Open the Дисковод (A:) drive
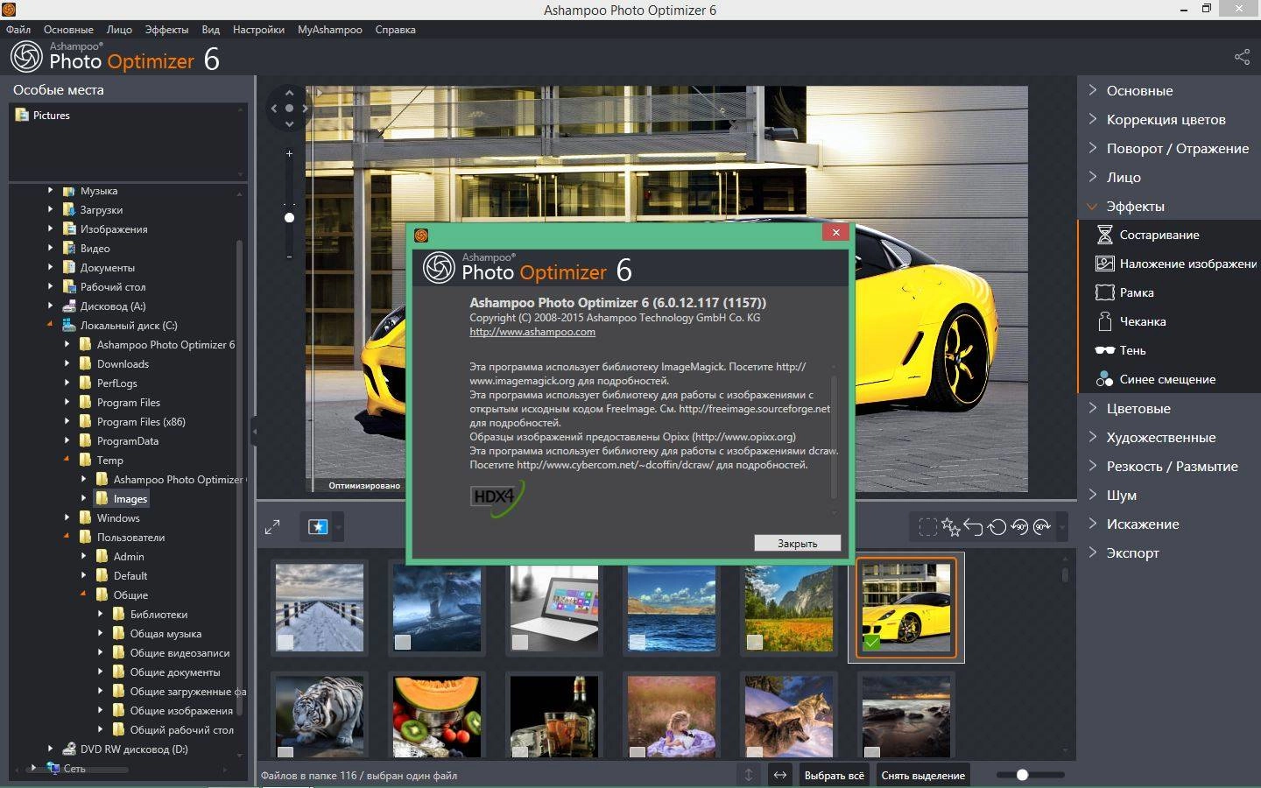This screenshot has width=1261, height=788. tap(103, 306)
